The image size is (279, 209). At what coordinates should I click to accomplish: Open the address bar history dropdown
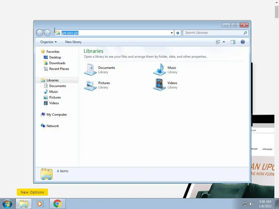172,33
